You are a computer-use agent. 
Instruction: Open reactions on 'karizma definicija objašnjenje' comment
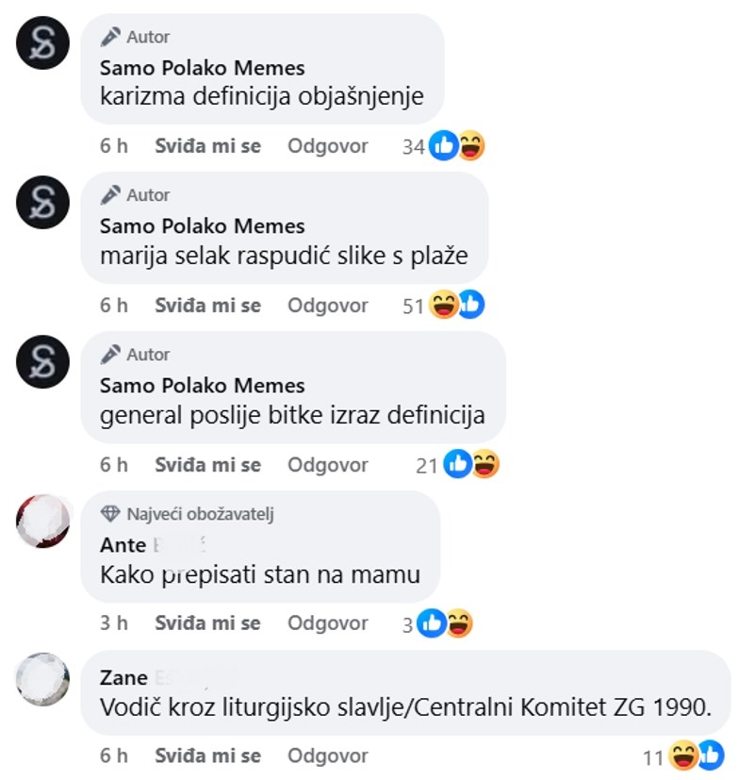(443, 146)
